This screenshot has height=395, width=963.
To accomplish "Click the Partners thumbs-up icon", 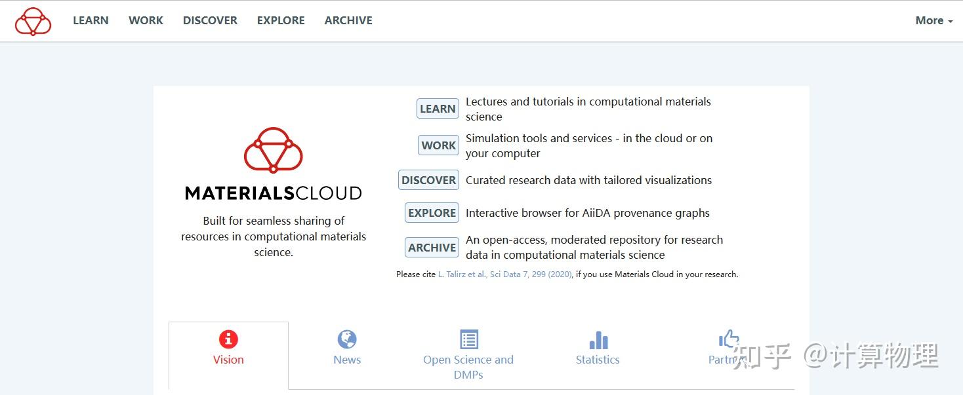I will tap(728, 339).
